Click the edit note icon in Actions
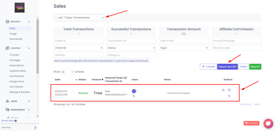This screenshot has width=275, height=131. tap(229, 96)
